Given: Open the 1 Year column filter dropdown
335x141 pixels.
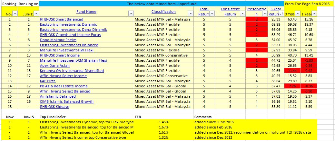Looking at the screenshot, I should tap(314, 13).
